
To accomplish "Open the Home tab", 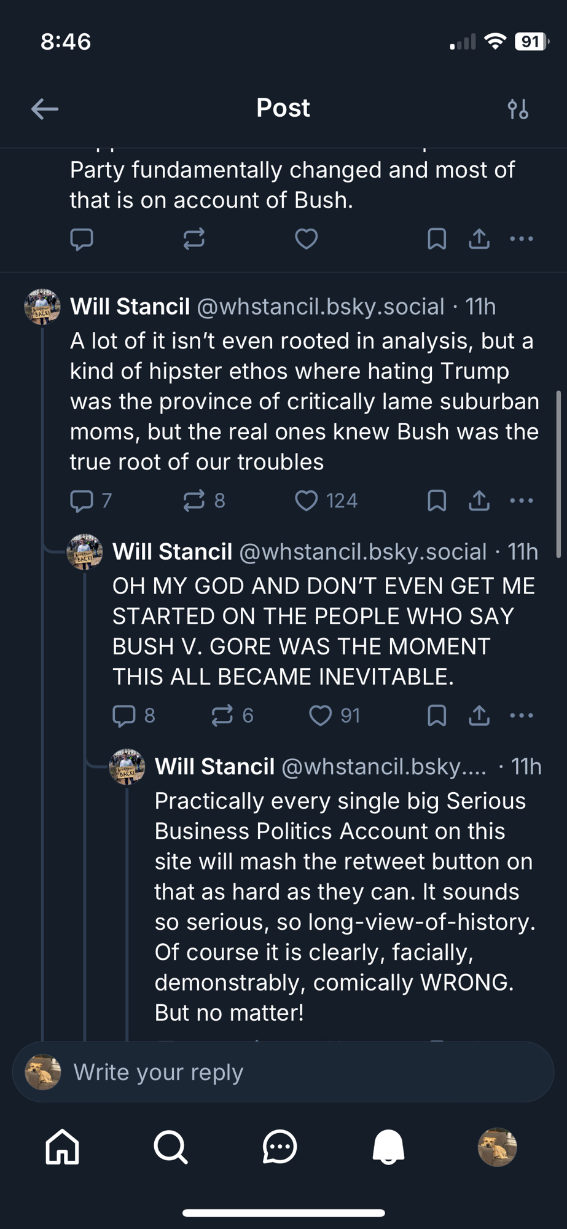I will click(x=63, y=1147).
